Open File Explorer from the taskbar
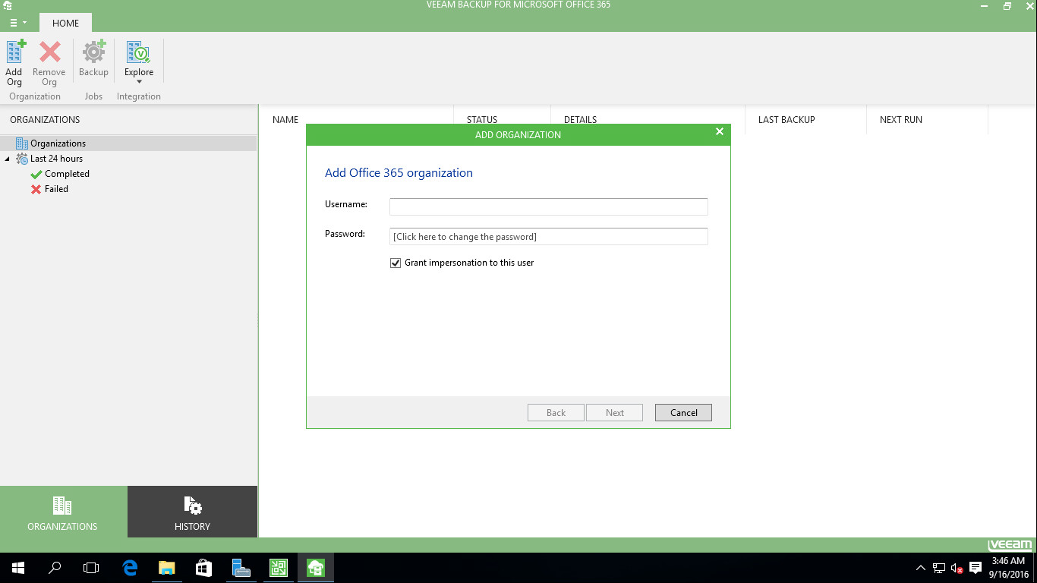Screen dimensions: 1037x583 point(166,568)
